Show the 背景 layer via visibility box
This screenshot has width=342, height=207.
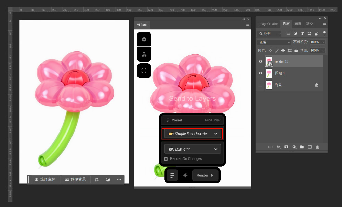tap(261, 85)
